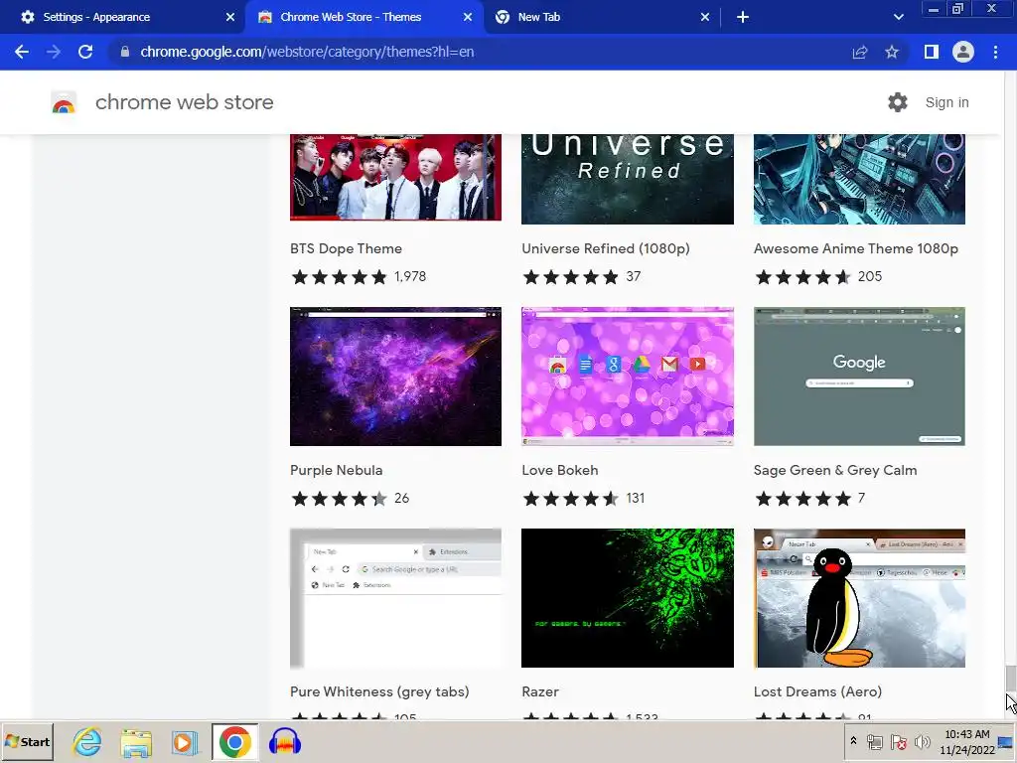Close the New Tab tab

(705, 18)
